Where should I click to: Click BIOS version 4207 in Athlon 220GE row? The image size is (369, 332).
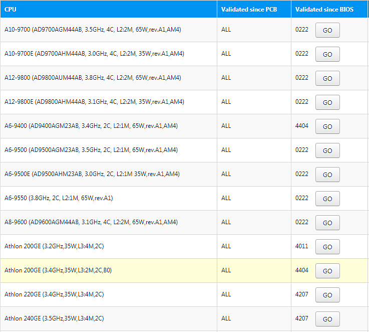(x=302, y=294)
